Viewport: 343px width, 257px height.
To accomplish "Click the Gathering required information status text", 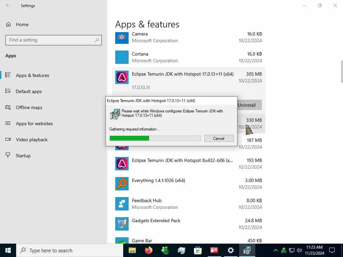I will point(135,129).
